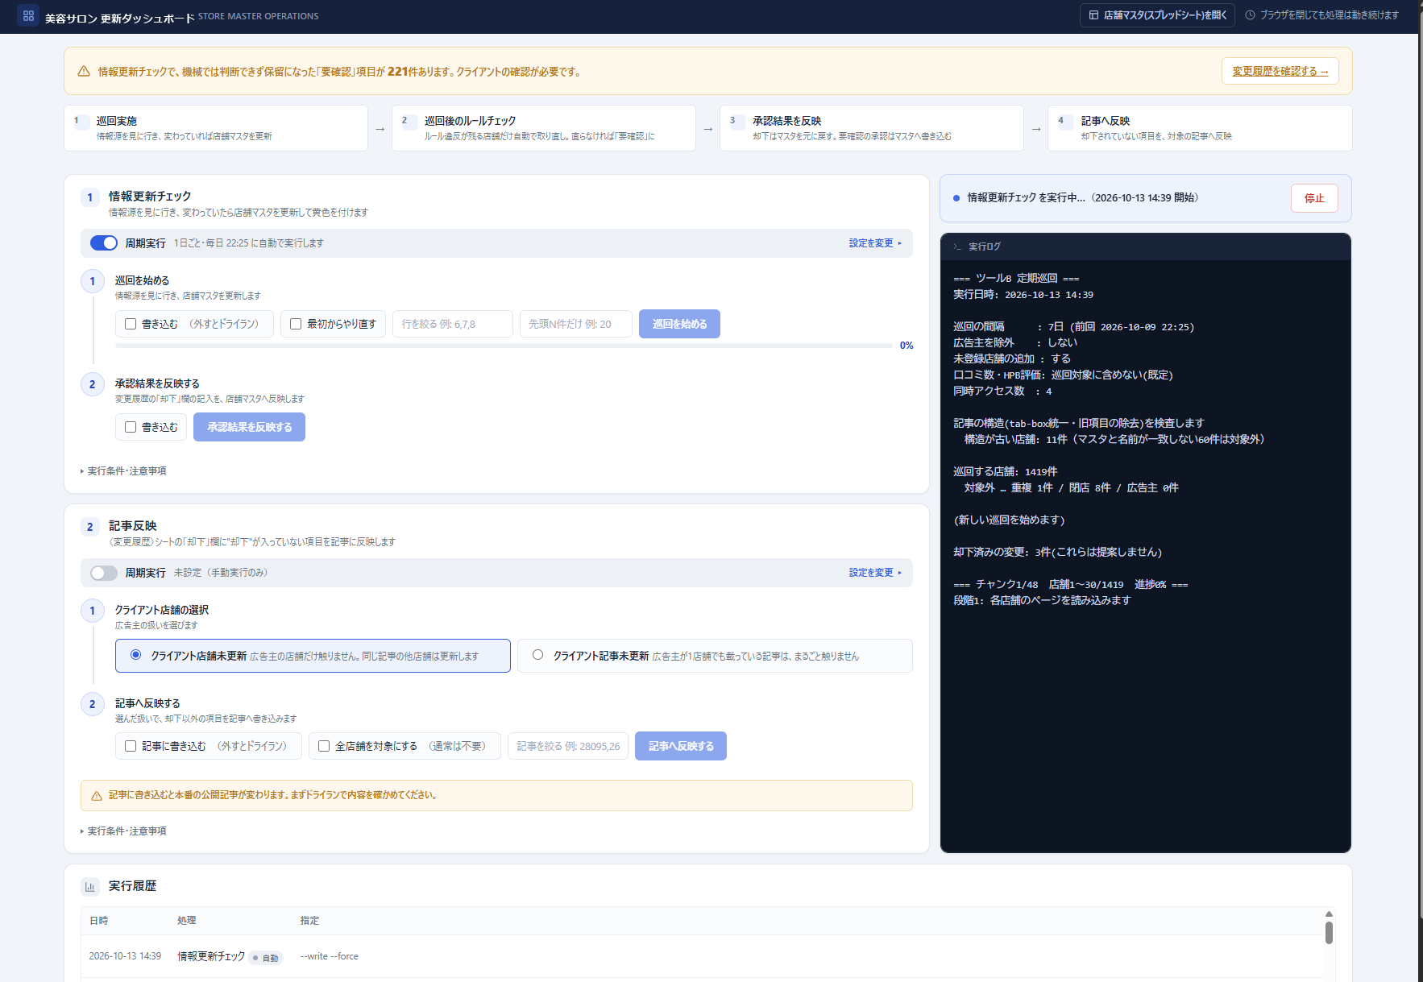Image resolution: width=1423 pixels, height=982 pixels.
Task: Click workflow step 1 巡回実施 card
Action: 216,128
